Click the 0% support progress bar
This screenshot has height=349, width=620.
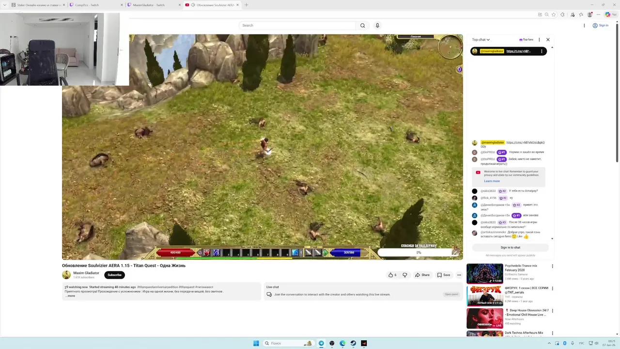418,253
